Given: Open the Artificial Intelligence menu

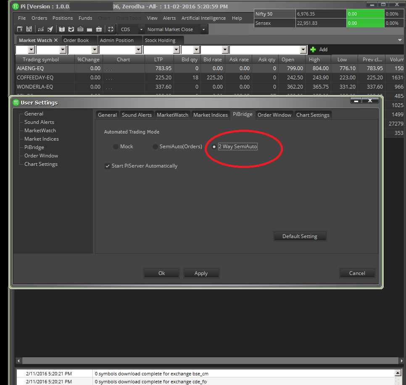Looking at the screenshot, I should coord(203,18).
